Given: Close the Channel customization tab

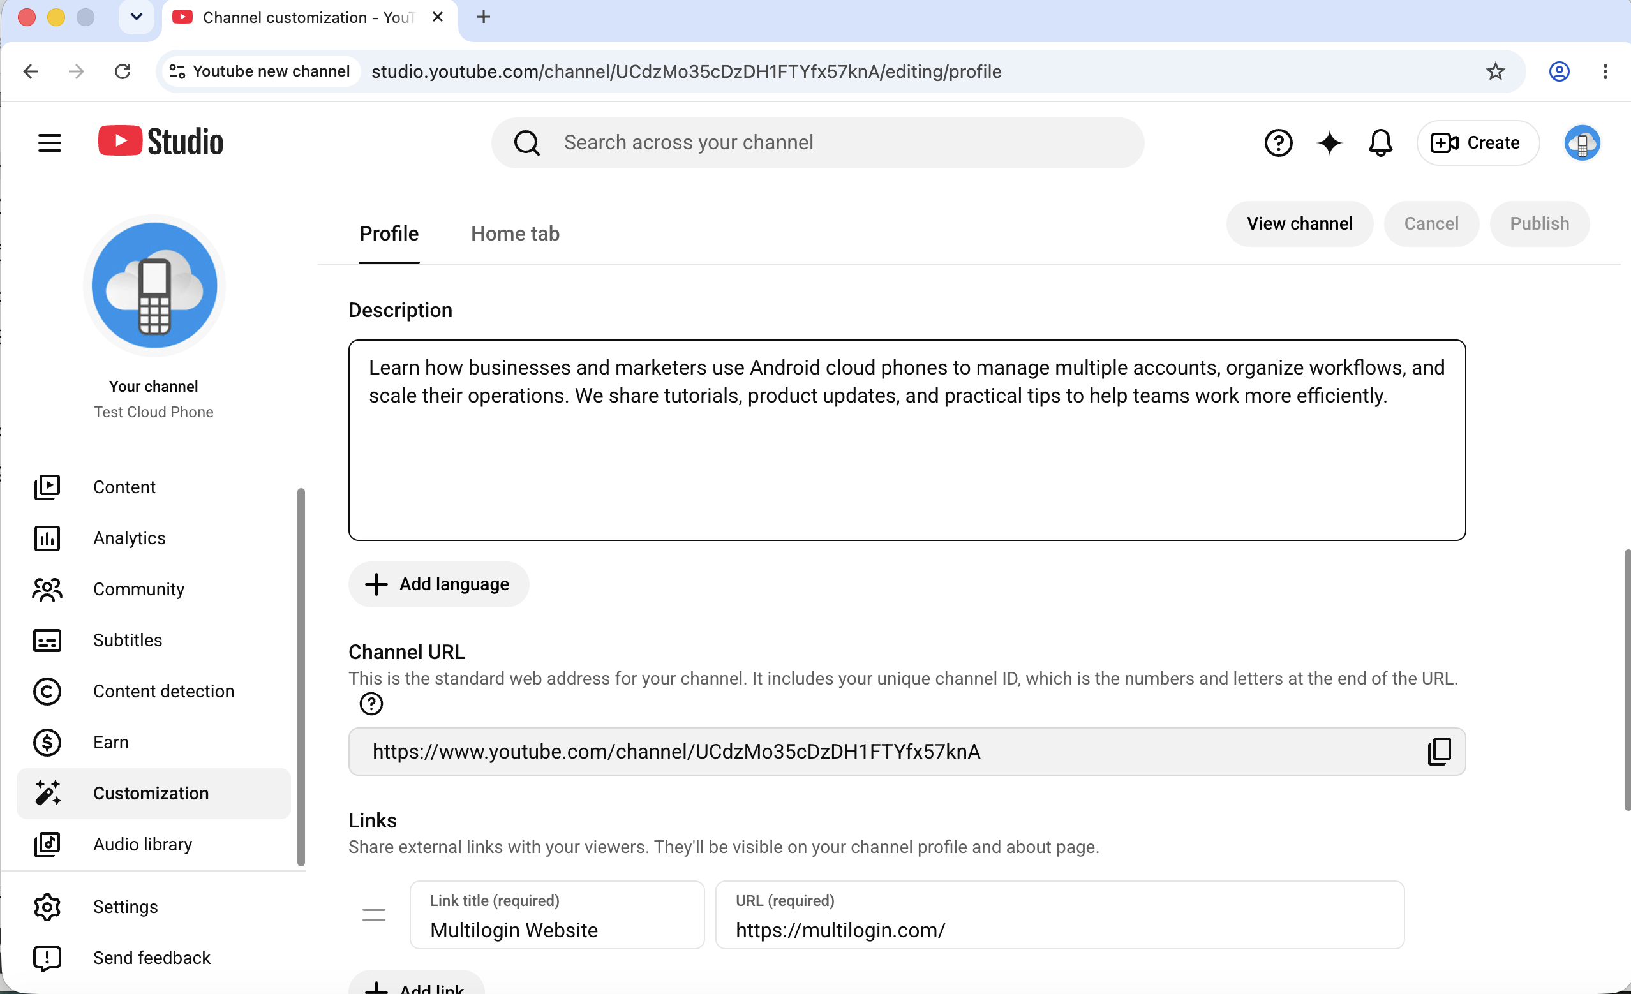Looking at the screenshot, I should [438, 17].
